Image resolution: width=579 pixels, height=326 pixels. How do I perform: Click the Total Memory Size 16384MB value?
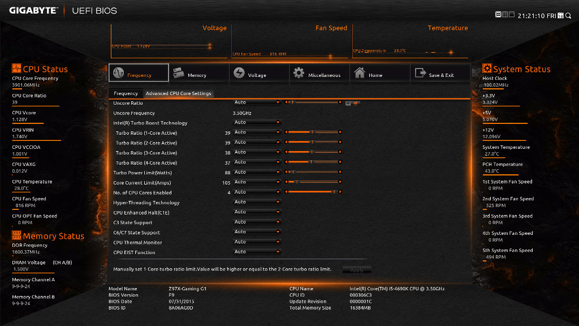(x=360, y=308)
